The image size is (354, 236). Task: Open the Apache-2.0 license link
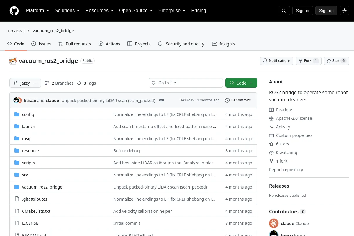291,118
